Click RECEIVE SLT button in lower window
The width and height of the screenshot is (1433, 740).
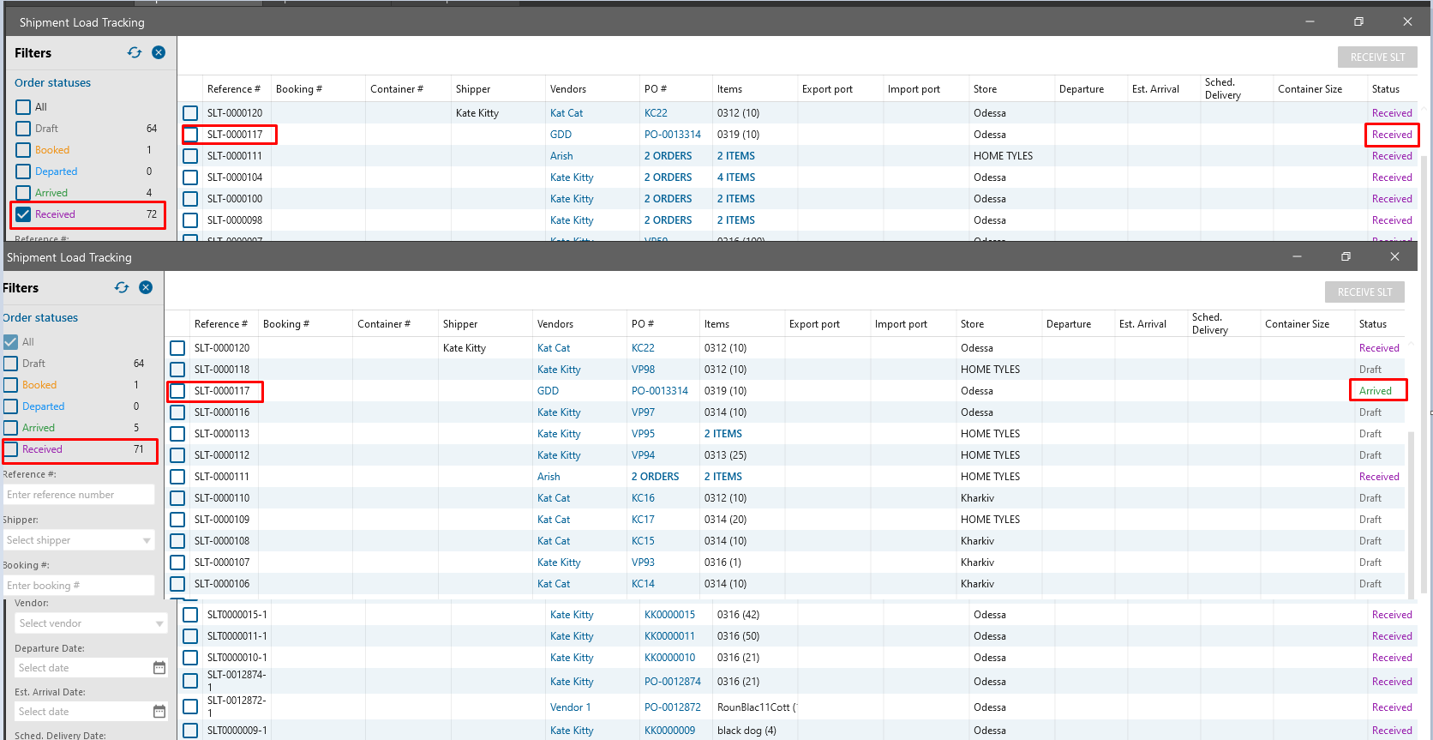(x=1364, y=292)
